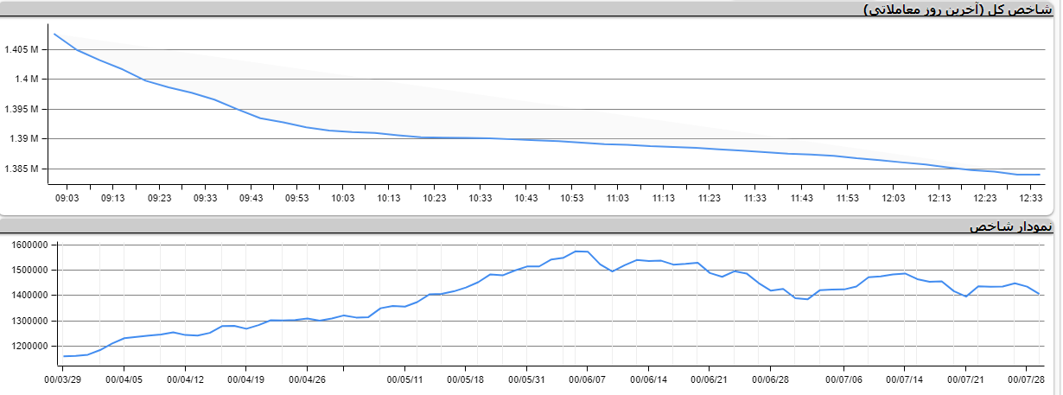Click the 1200000 label on index chart
Image resolution: width=1063 pixels, height=395 pixels.
pos(31,346)
